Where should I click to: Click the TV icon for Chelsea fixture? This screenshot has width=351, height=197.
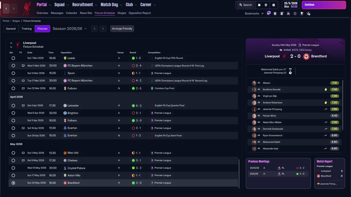[x=23, y=160]
